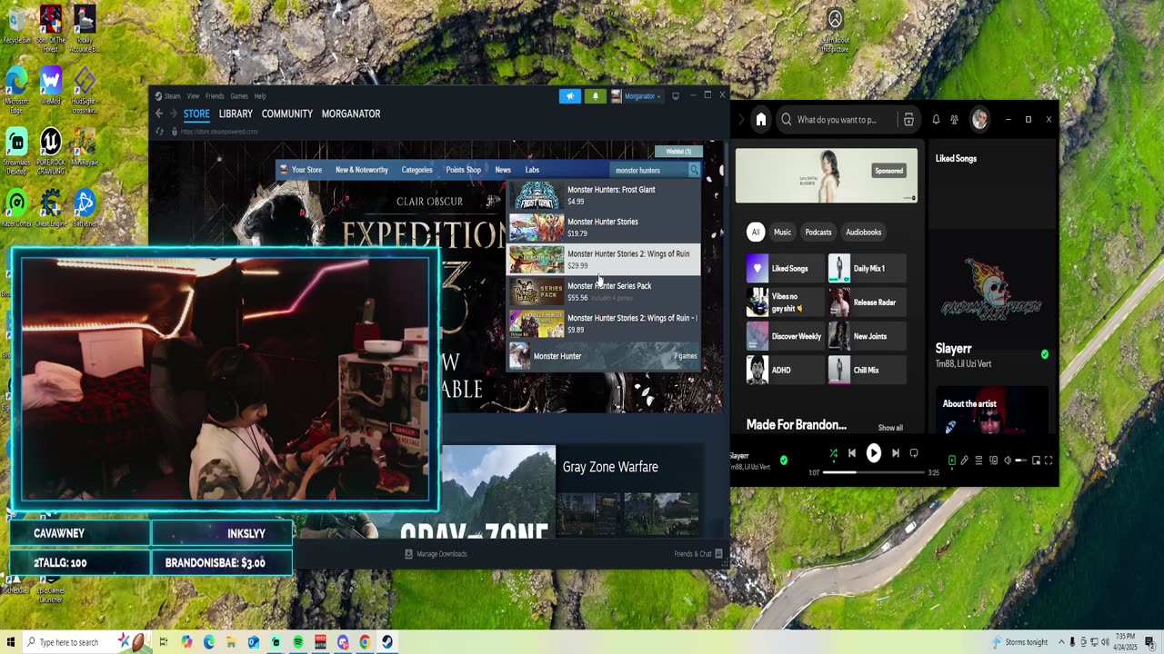Toggle liked status of Slayerr in player bar
This screenshot has height=654, width=1164.
pos(784,461)
